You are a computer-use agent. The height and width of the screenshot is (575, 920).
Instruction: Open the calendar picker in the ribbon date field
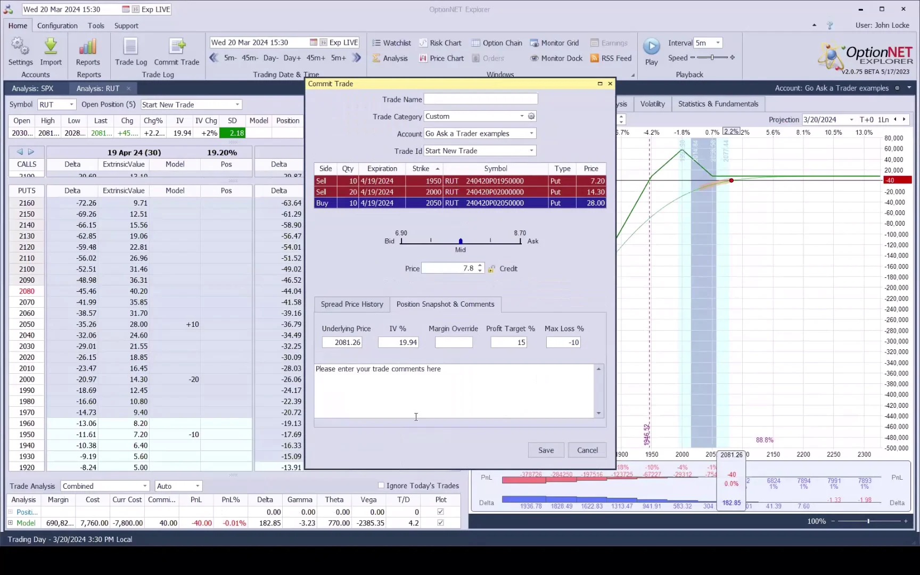[x=314, y=43]
